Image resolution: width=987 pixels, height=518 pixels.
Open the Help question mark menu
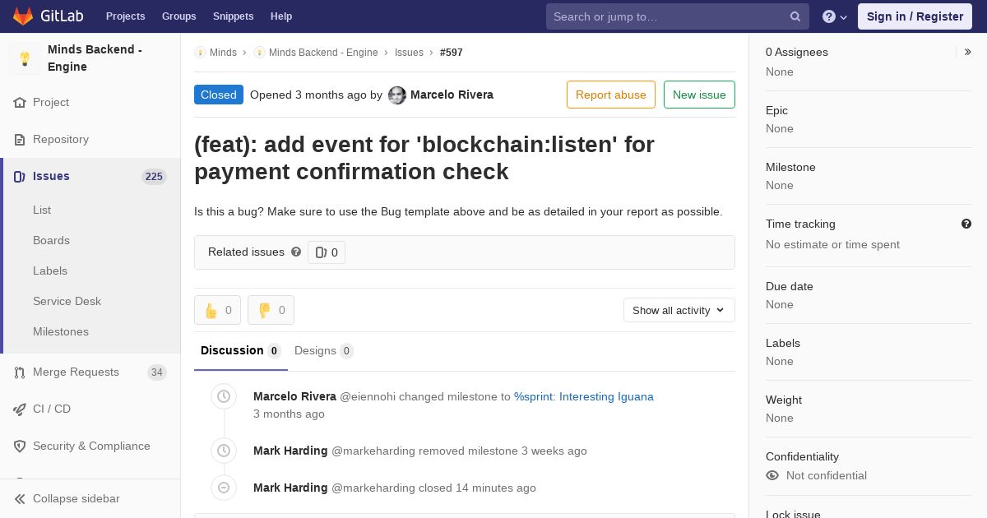pyautogui.click(x=835, y=16)
